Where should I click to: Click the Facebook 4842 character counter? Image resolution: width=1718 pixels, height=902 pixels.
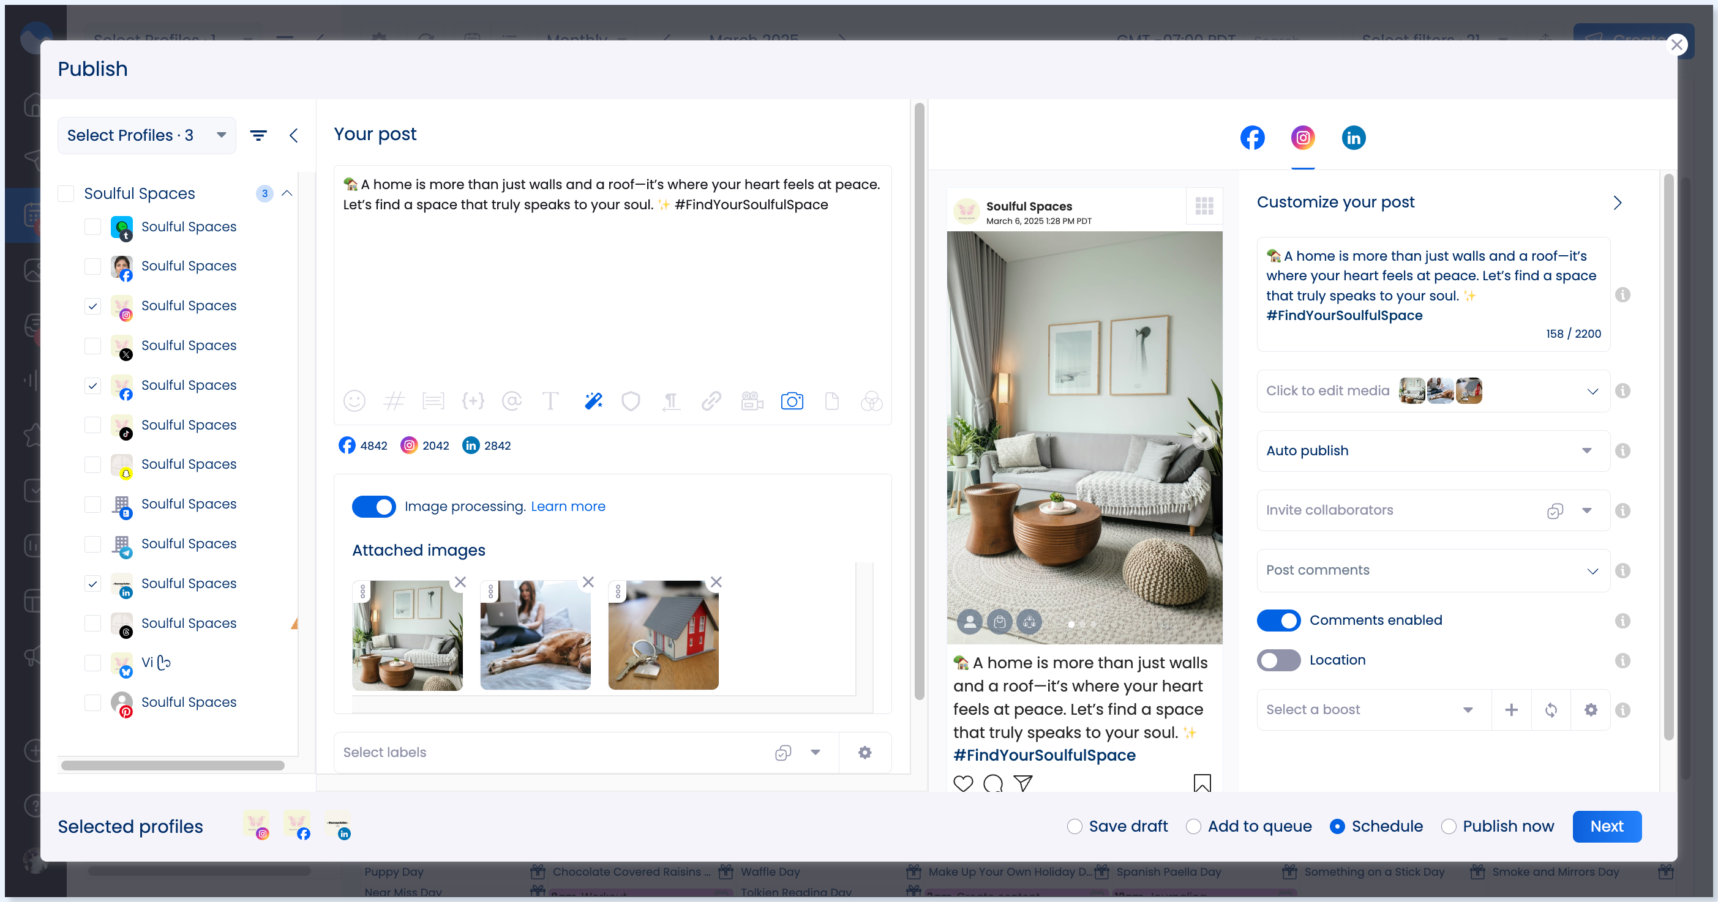point(363,445)
